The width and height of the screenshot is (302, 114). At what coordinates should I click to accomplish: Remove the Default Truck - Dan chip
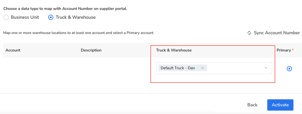pyautogui.click(x=202, y=68)
